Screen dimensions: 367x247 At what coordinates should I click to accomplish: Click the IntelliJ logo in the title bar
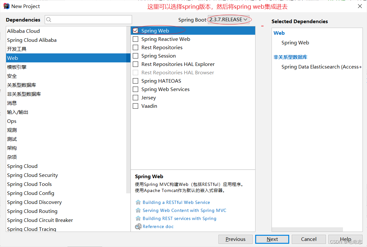(x=6, y=6)
